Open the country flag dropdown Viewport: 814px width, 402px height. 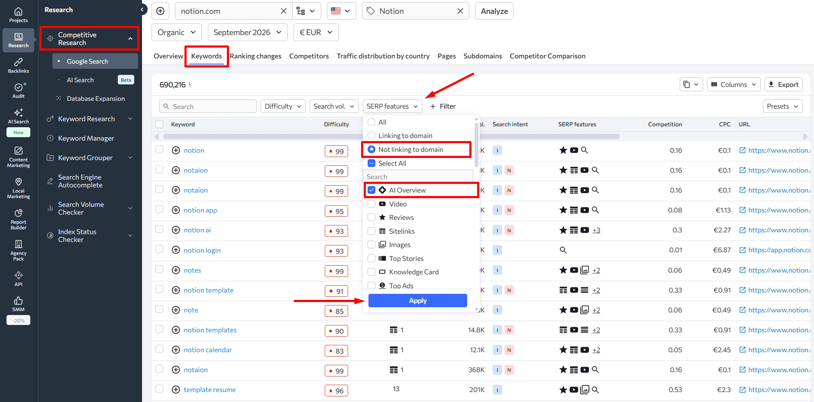[341, 11]
